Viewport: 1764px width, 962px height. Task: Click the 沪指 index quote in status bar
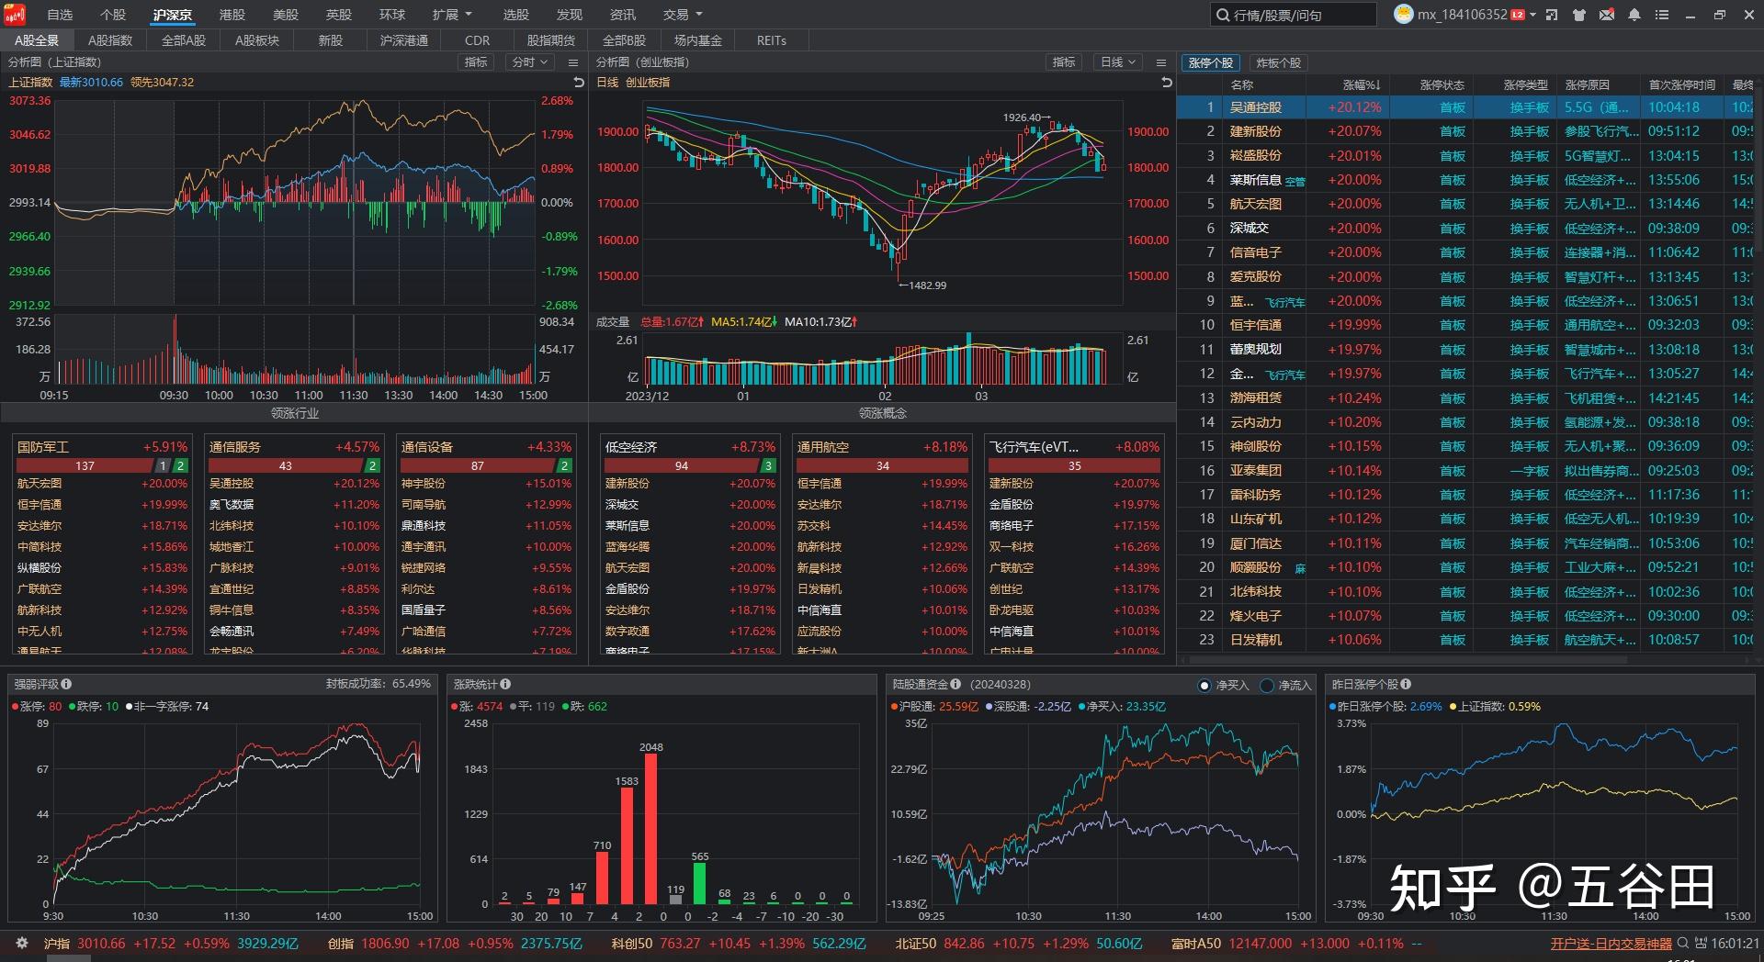tap(172, 944)
